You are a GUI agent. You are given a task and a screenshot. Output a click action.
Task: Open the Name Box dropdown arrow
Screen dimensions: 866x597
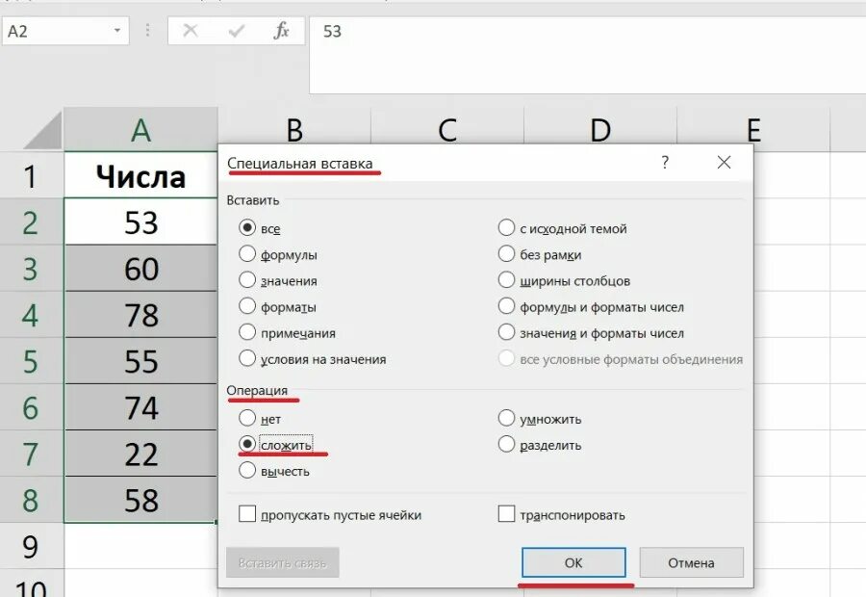tap(117, 31)
